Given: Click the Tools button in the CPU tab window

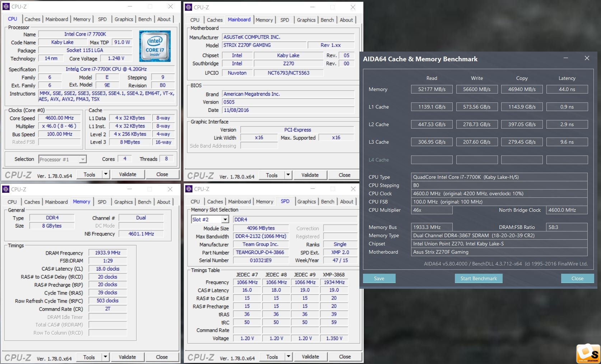Looking at the screenshot, I should pyautogui.click(x=89, y=174).
